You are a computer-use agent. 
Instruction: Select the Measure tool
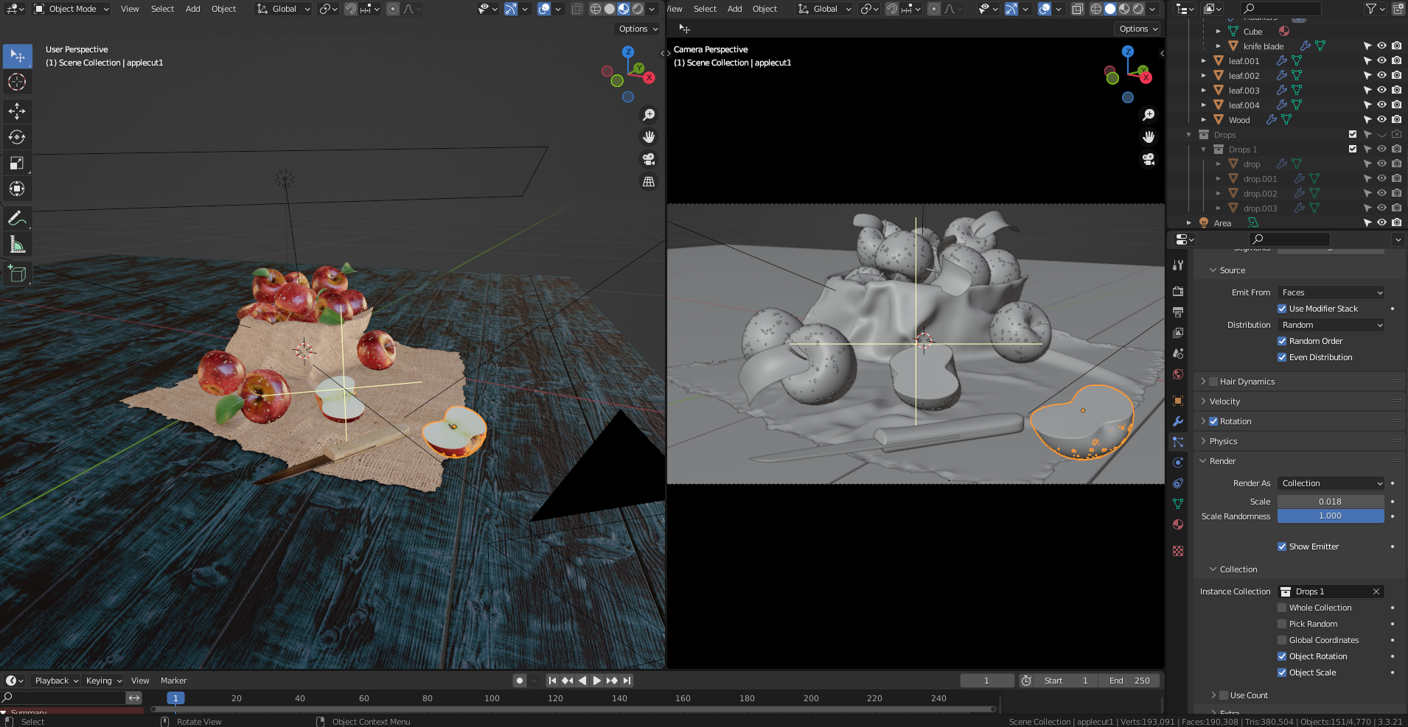coord(17,245)
